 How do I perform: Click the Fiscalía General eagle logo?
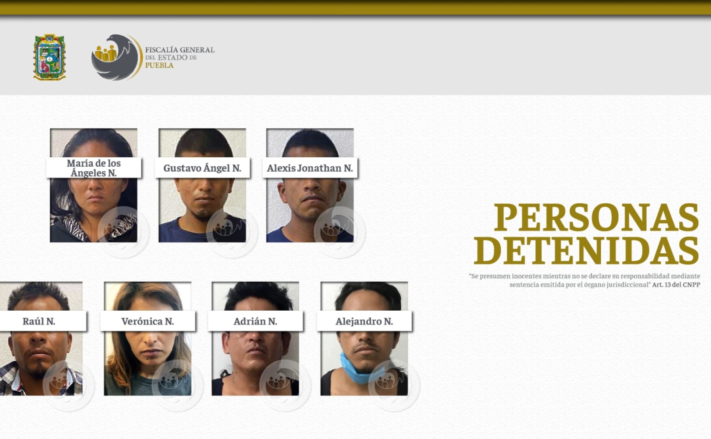(117, 57)
